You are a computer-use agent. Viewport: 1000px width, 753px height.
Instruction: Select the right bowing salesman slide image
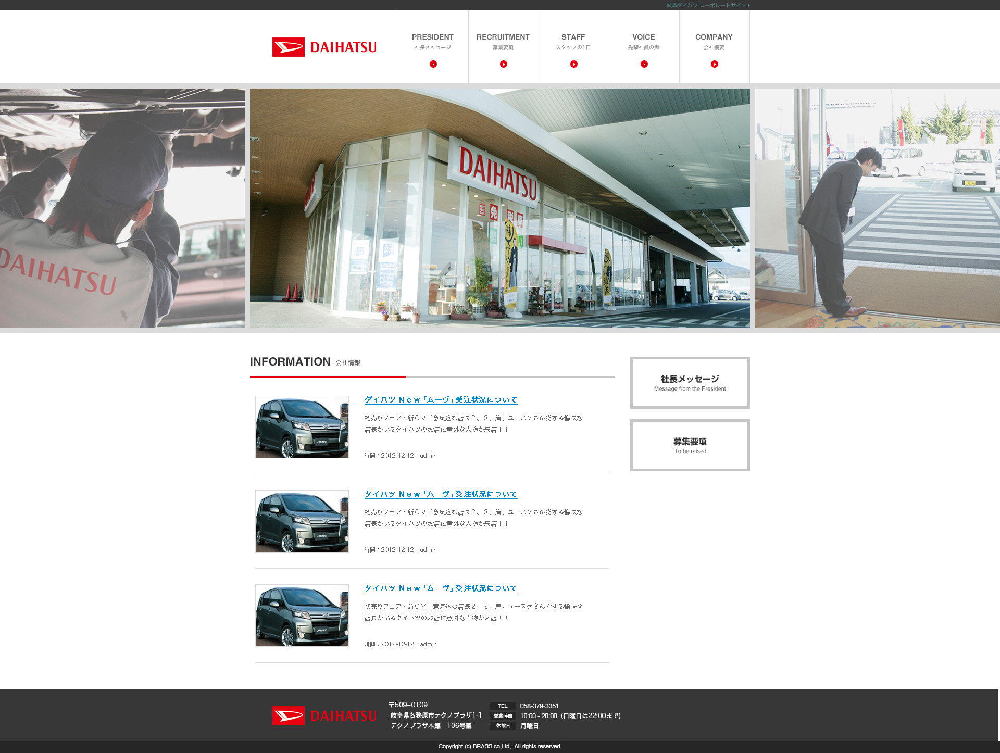tap(878, 208)
